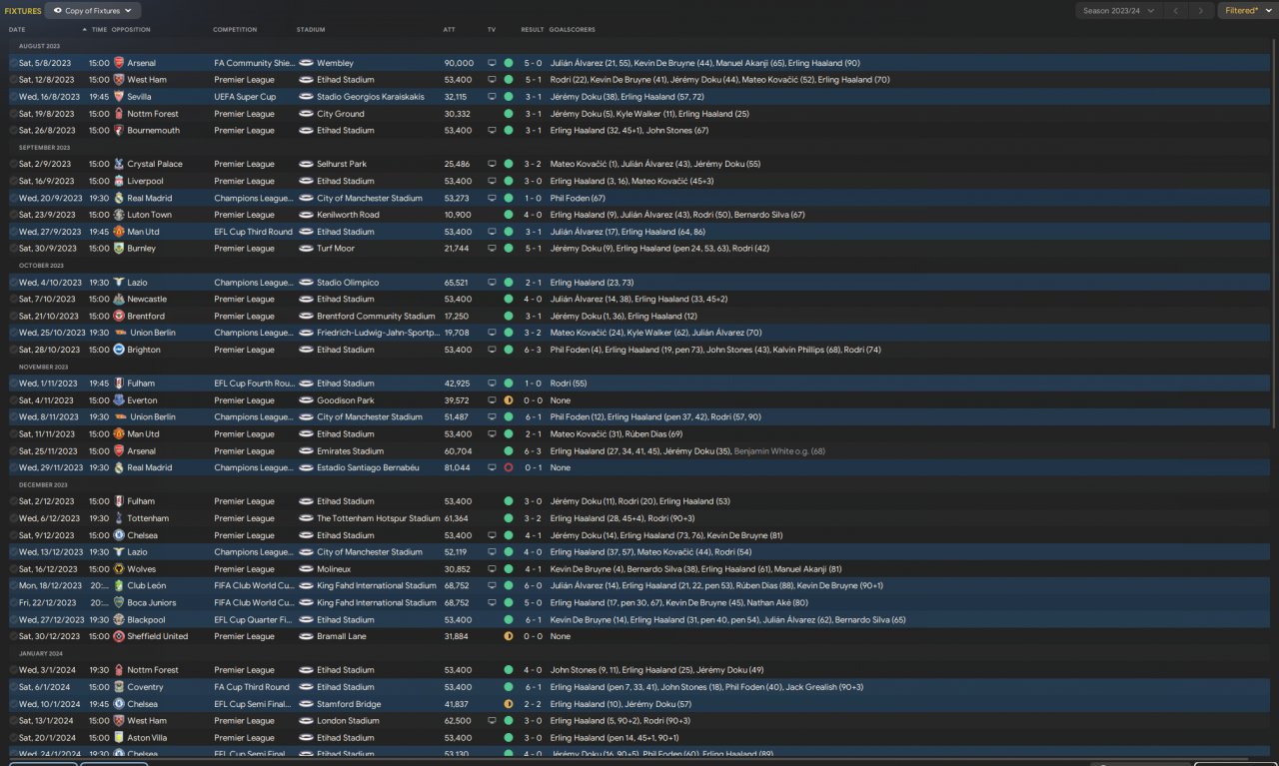Click the Boca Juniors badge
The image size is (1279, 766).
[x=119, y=602]
